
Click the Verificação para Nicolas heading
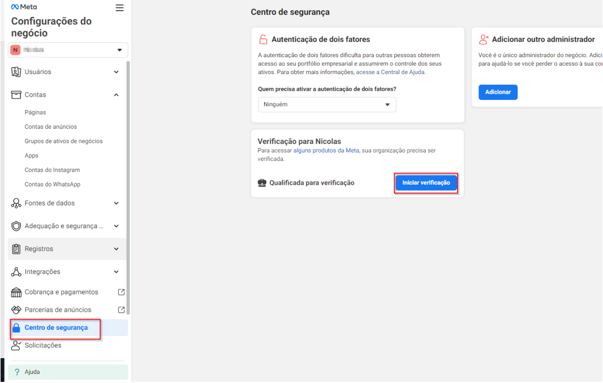click(x=299, y=141)
